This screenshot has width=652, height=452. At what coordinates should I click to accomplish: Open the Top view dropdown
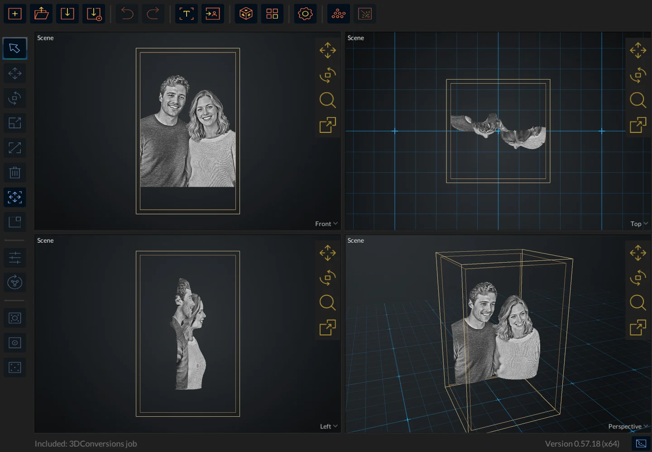[x=639, y=224]
